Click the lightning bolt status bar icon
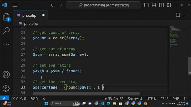191x107 pixels. pyautogui.click(x=44, y=98)
